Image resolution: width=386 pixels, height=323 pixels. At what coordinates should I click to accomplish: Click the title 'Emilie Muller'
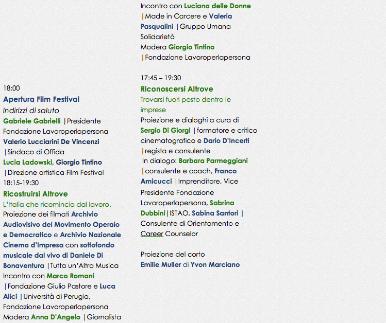point(161,265)
